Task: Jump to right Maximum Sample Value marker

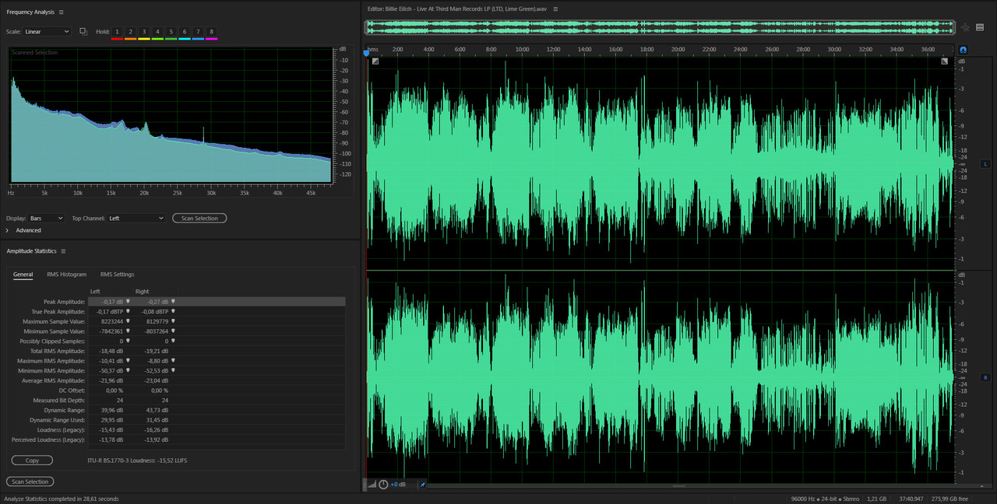Action: (174, 321)
